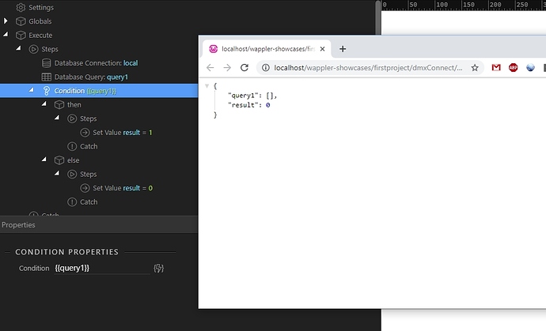This screenshot has height=331, width=546.
Task: Expand the Globals tree node
Action: click(x=6, y=21)
